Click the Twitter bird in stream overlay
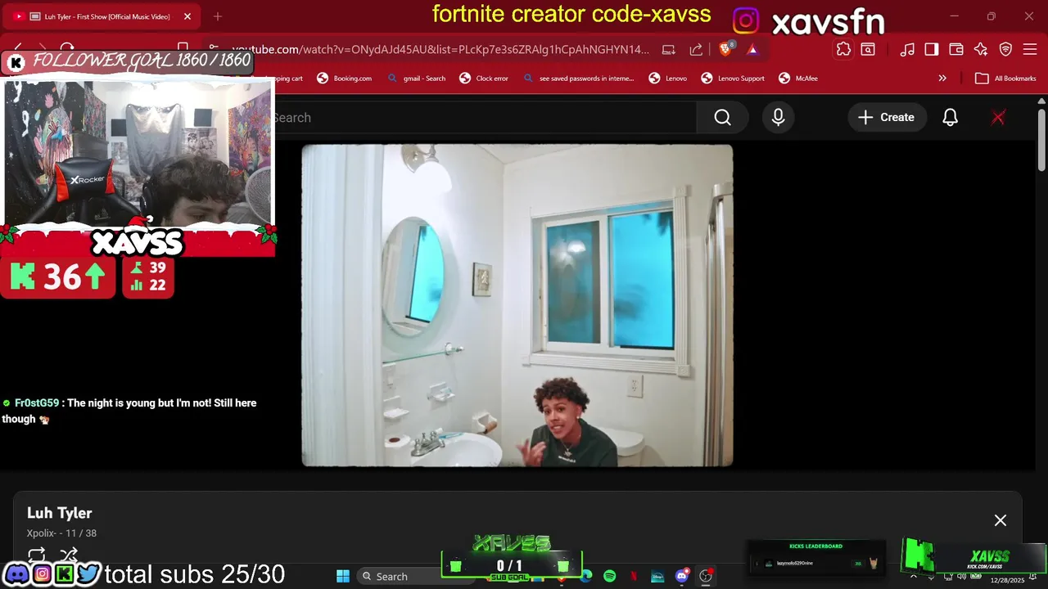 [88, 574]
